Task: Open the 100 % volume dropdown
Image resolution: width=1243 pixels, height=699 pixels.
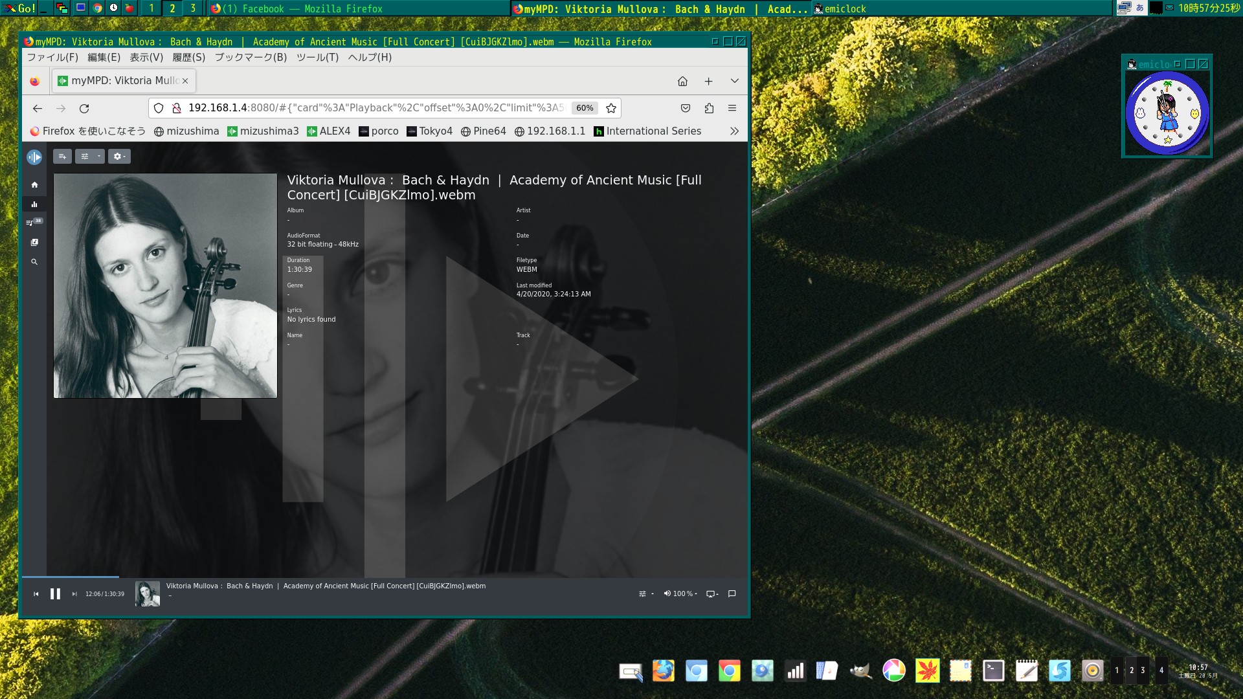Action: coord(680,594)
